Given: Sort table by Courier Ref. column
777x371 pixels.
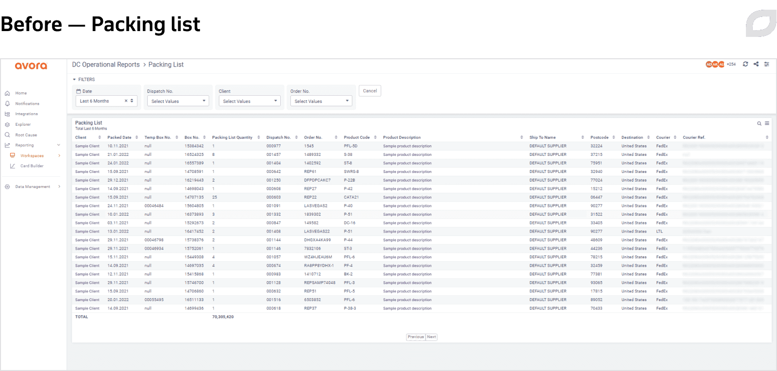Looking at the screenshot, I should 767,137.
